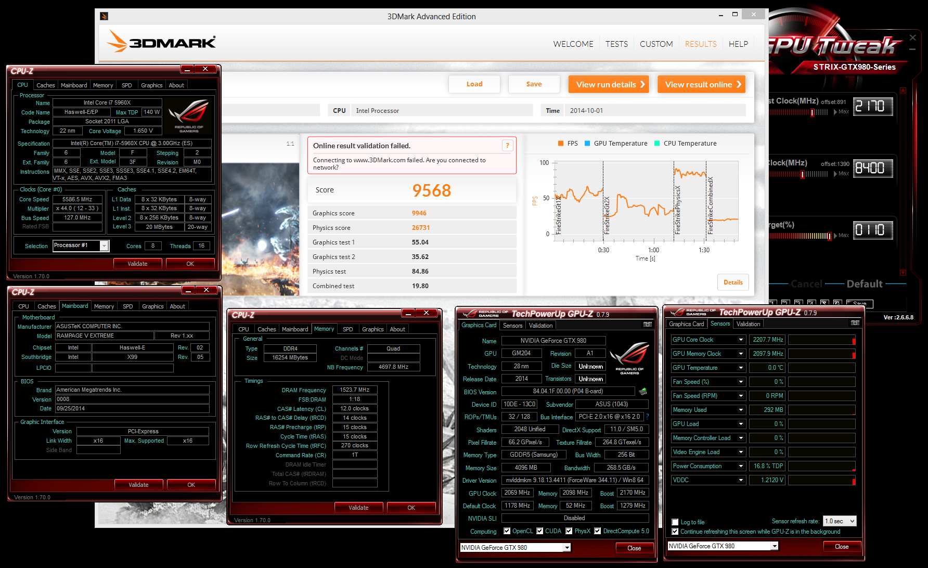This screenshot has width=928, height=568.
Task: Click OK in the CPU-Z motherboard window
Action: click(x=191, y=485)
